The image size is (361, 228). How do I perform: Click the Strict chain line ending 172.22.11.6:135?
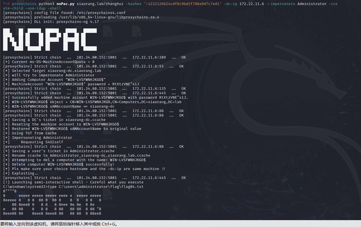95,89
